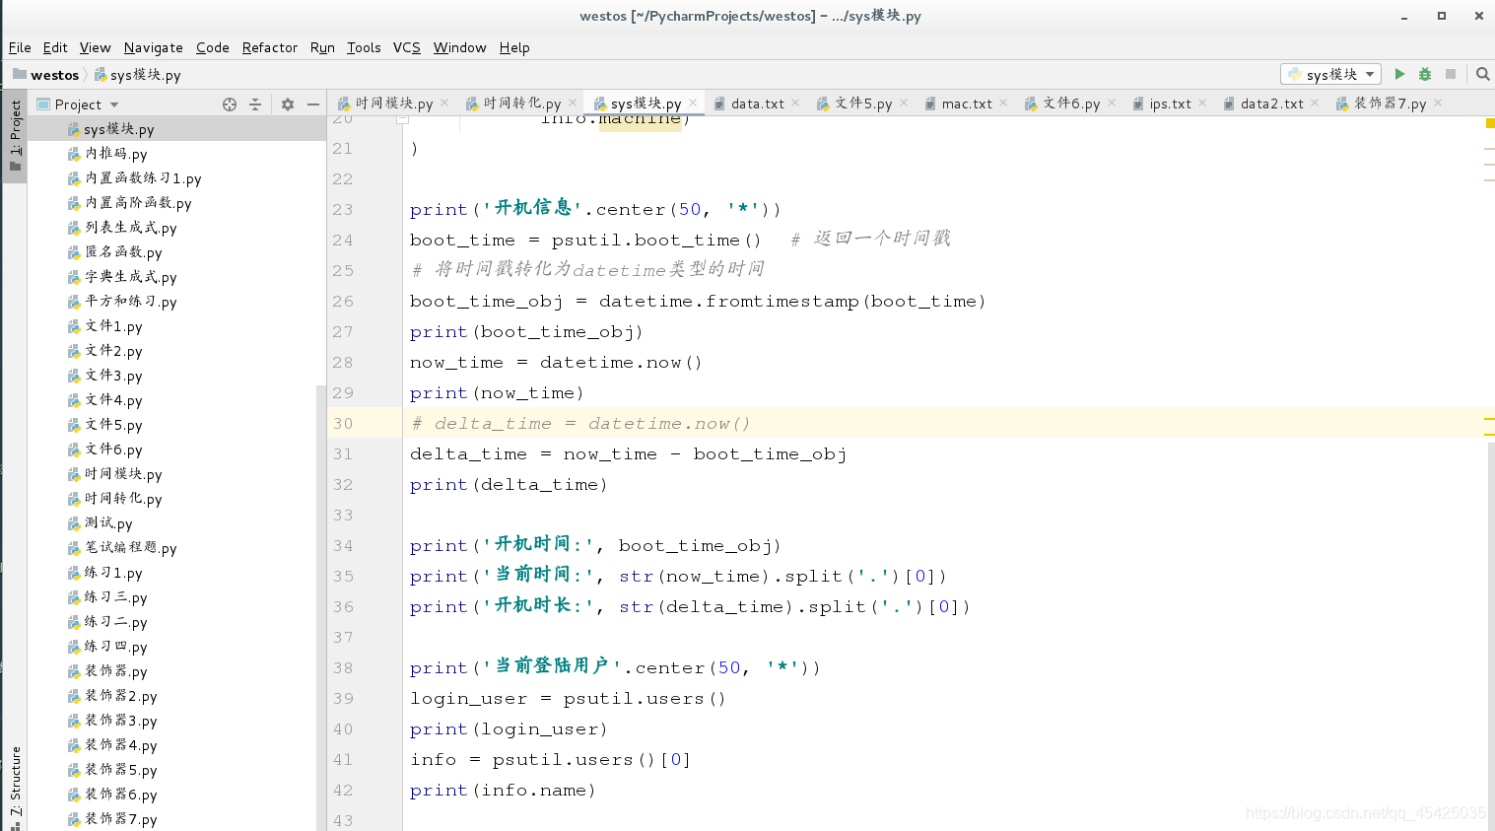1495x831 pixels.
Task: Click the file icon beside 练习1.py
Action: pyautogui.click(x=74, y=573)
